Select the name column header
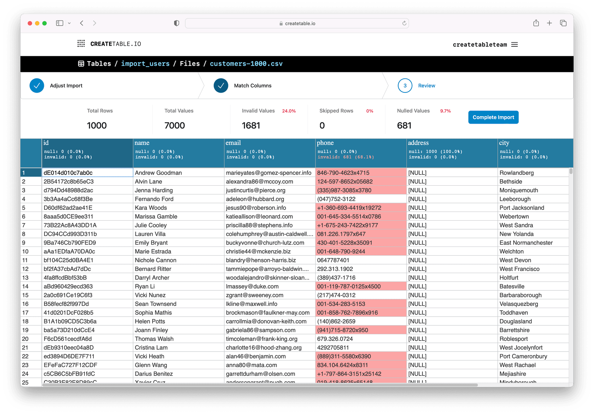Viewport: 594px width, 414px height. click(179, 153)
